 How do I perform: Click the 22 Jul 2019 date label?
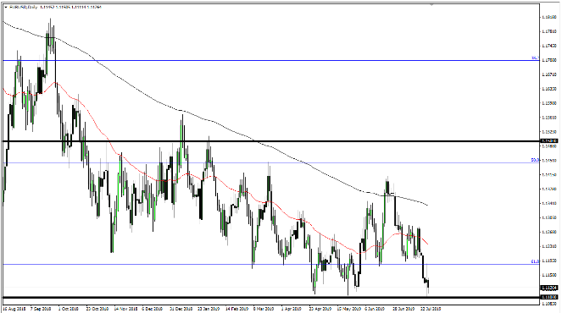click(431, 309)
